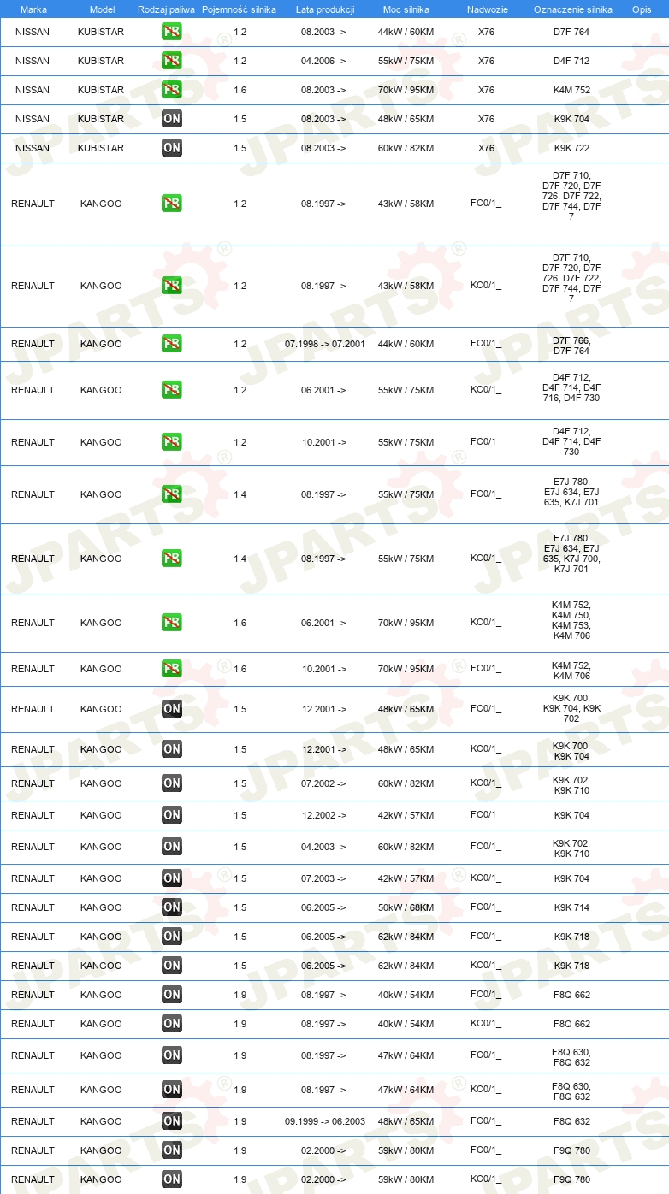Screen dimensions: 669x1194
Task: Click X76 in the K9K 722 row
Action: (486, 148)
